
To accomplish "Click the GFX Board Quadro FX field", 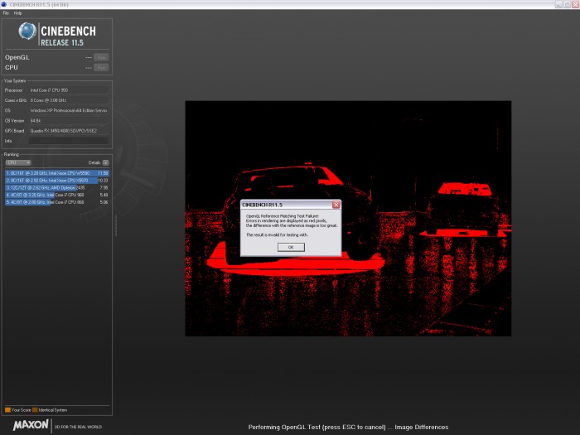I will pos(69,131).
